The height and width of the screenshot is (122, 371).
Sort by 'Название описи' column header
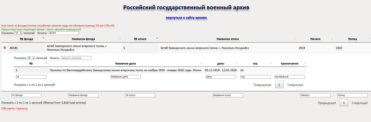pyautogui.click(x=228, y=39)
